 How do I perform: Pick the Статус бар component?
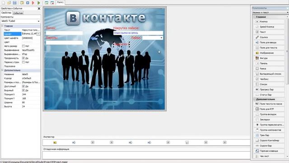click(269, 95)
